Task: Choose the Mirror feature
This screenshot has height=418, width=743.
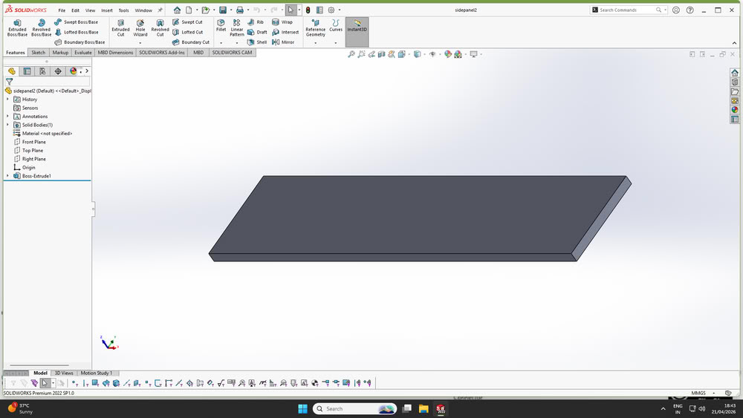Action: [x=283, y=42]
